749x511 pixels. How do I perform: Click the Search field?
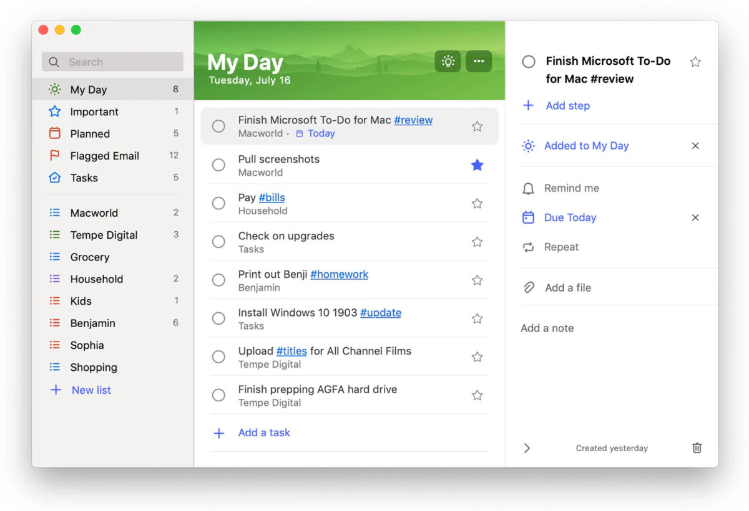(113, 62)
